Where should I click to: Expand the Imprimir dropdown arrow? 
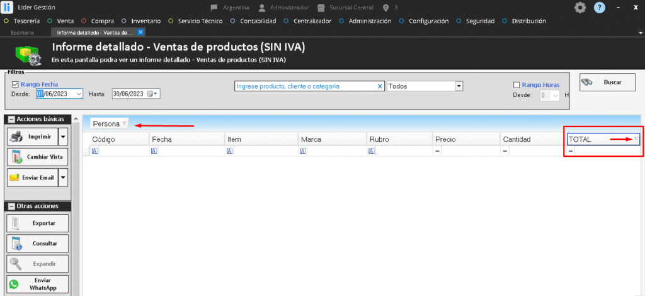(62, 136)
